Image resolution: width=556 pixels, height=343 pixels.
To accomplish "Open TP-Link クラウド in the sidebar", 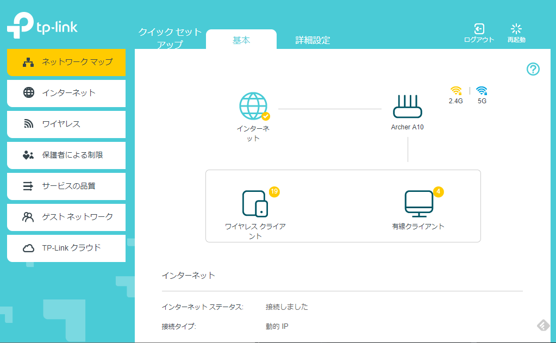I will coord(66,248).
